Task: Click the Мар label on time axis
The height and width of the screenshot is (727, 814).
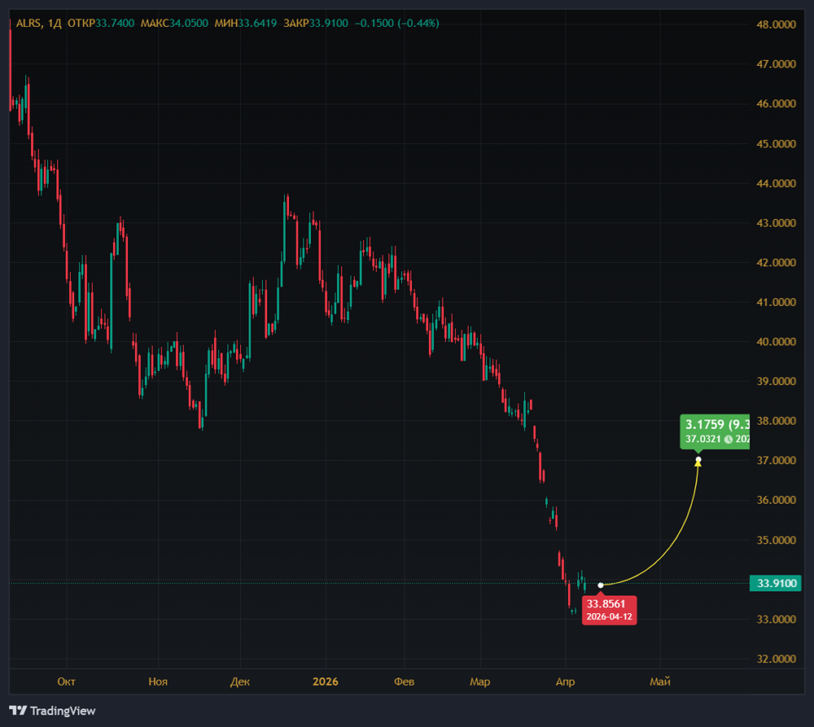Action: pos(479,682)
